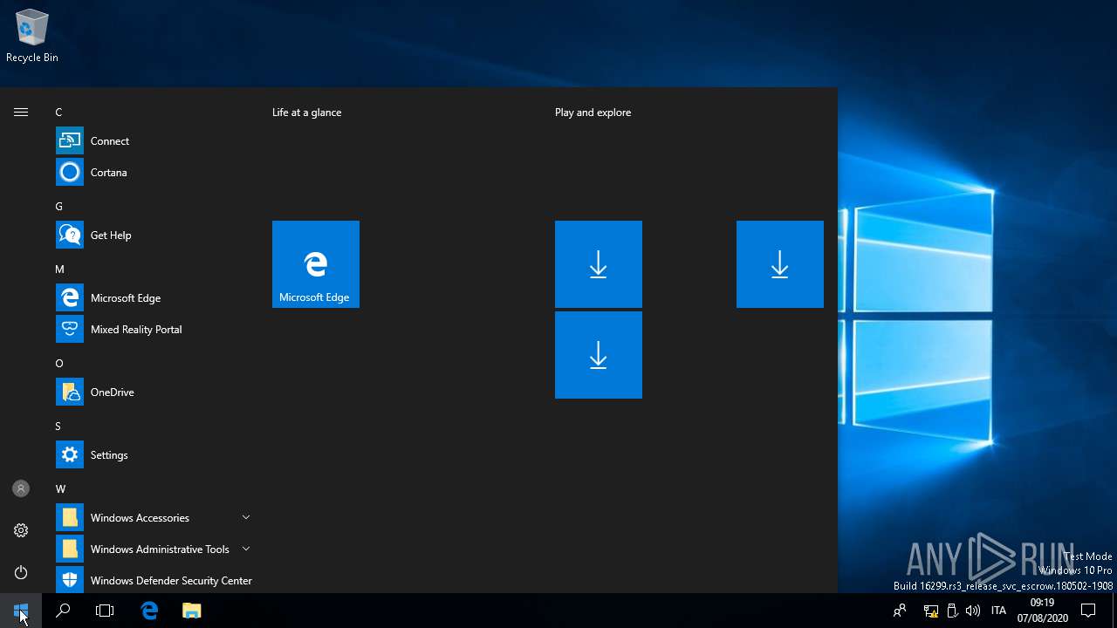Image resolution: width=1117 pixels, height=628 pixels.
Task: Click the user account icon in Start sidebar
Action: pyautogui.click(x=21, y=488)
